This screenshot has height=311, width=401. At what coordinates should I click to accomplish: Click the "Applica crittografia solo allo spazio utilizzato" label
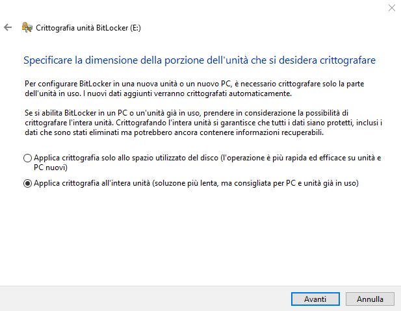tap(117, 158)
